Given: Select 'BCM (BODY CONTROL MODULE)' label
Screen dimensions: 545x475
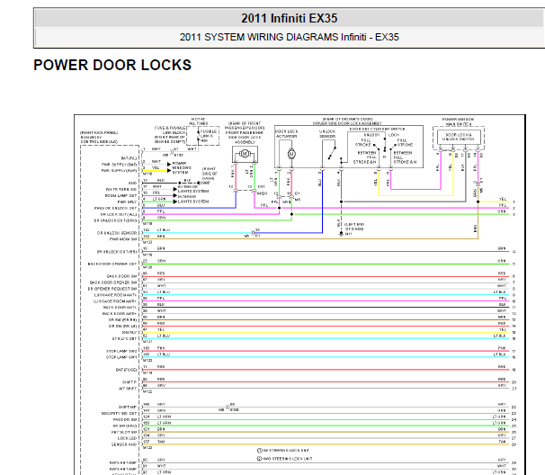Looking at the screenshot, I should tap(100, 139).
